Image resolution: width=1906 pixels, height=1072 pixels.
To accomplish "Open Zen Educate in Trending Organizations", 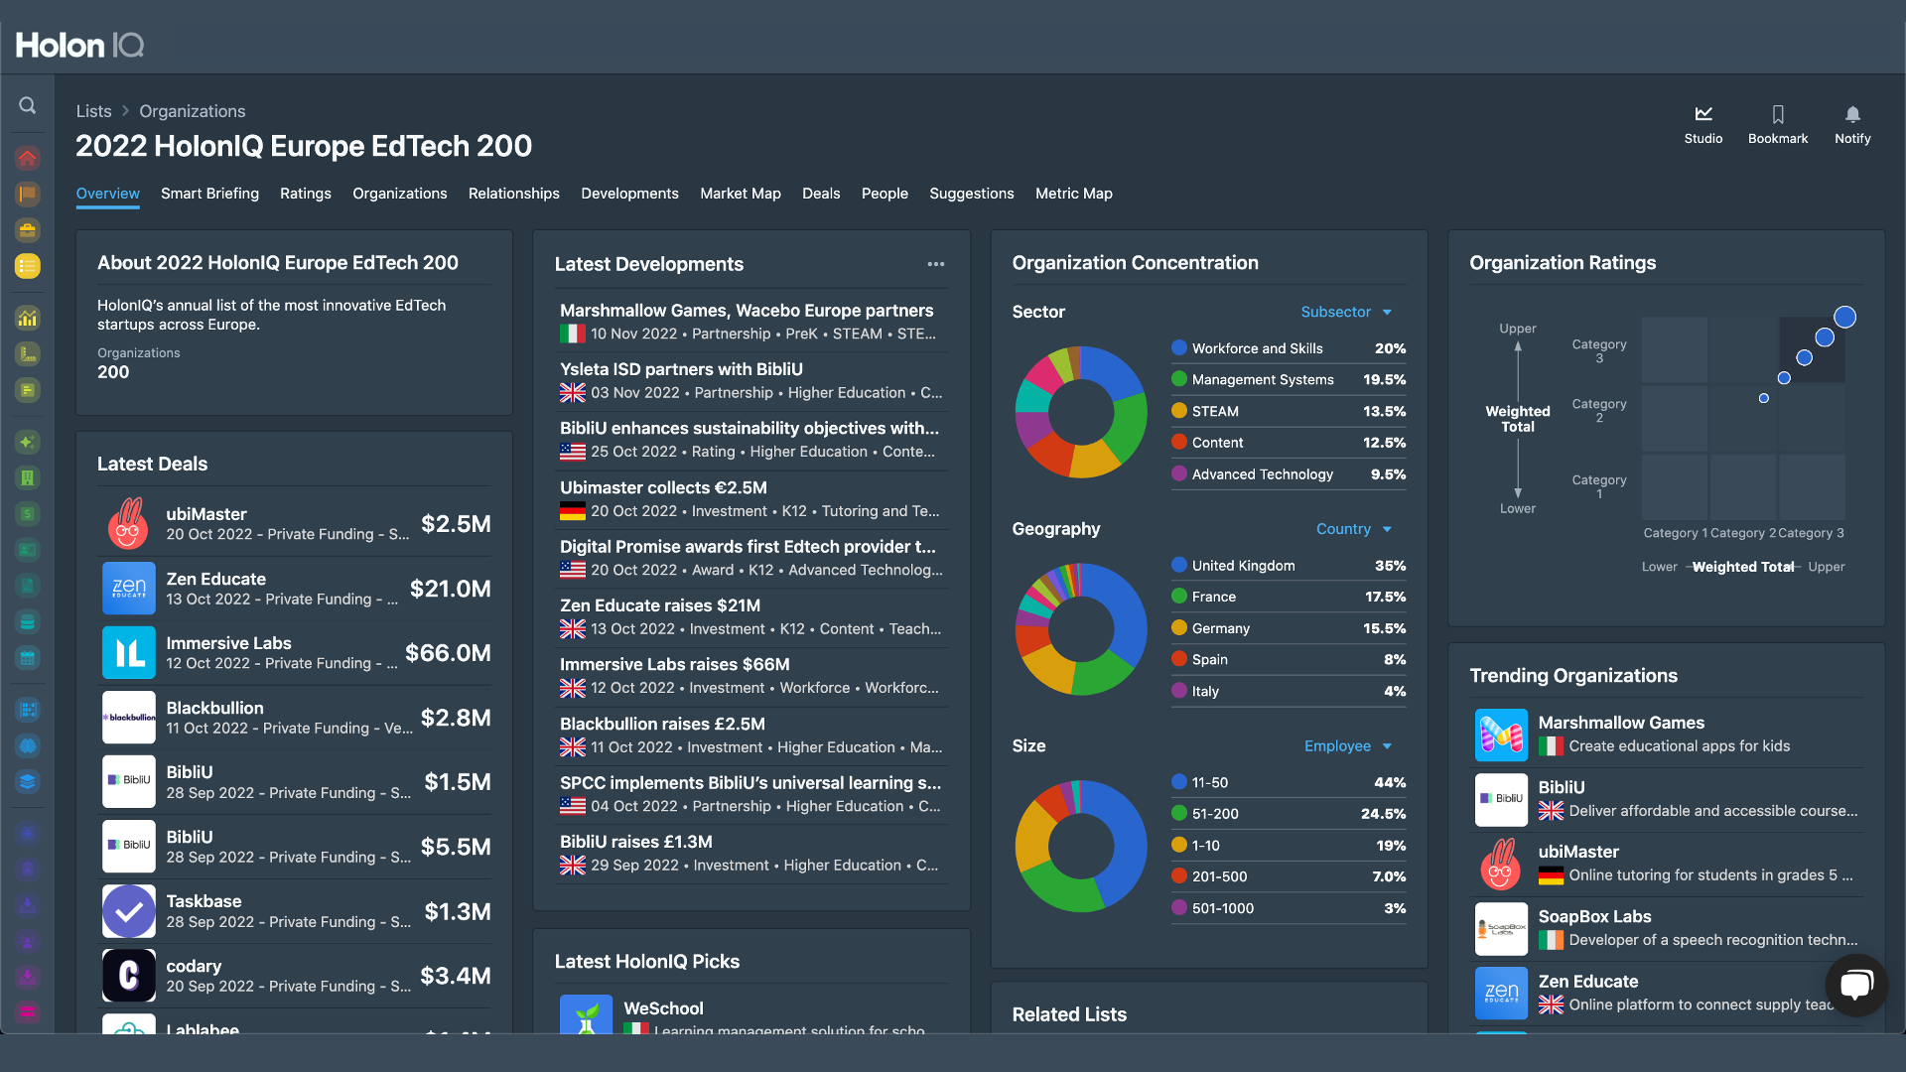I will (x=1668, y=993).
